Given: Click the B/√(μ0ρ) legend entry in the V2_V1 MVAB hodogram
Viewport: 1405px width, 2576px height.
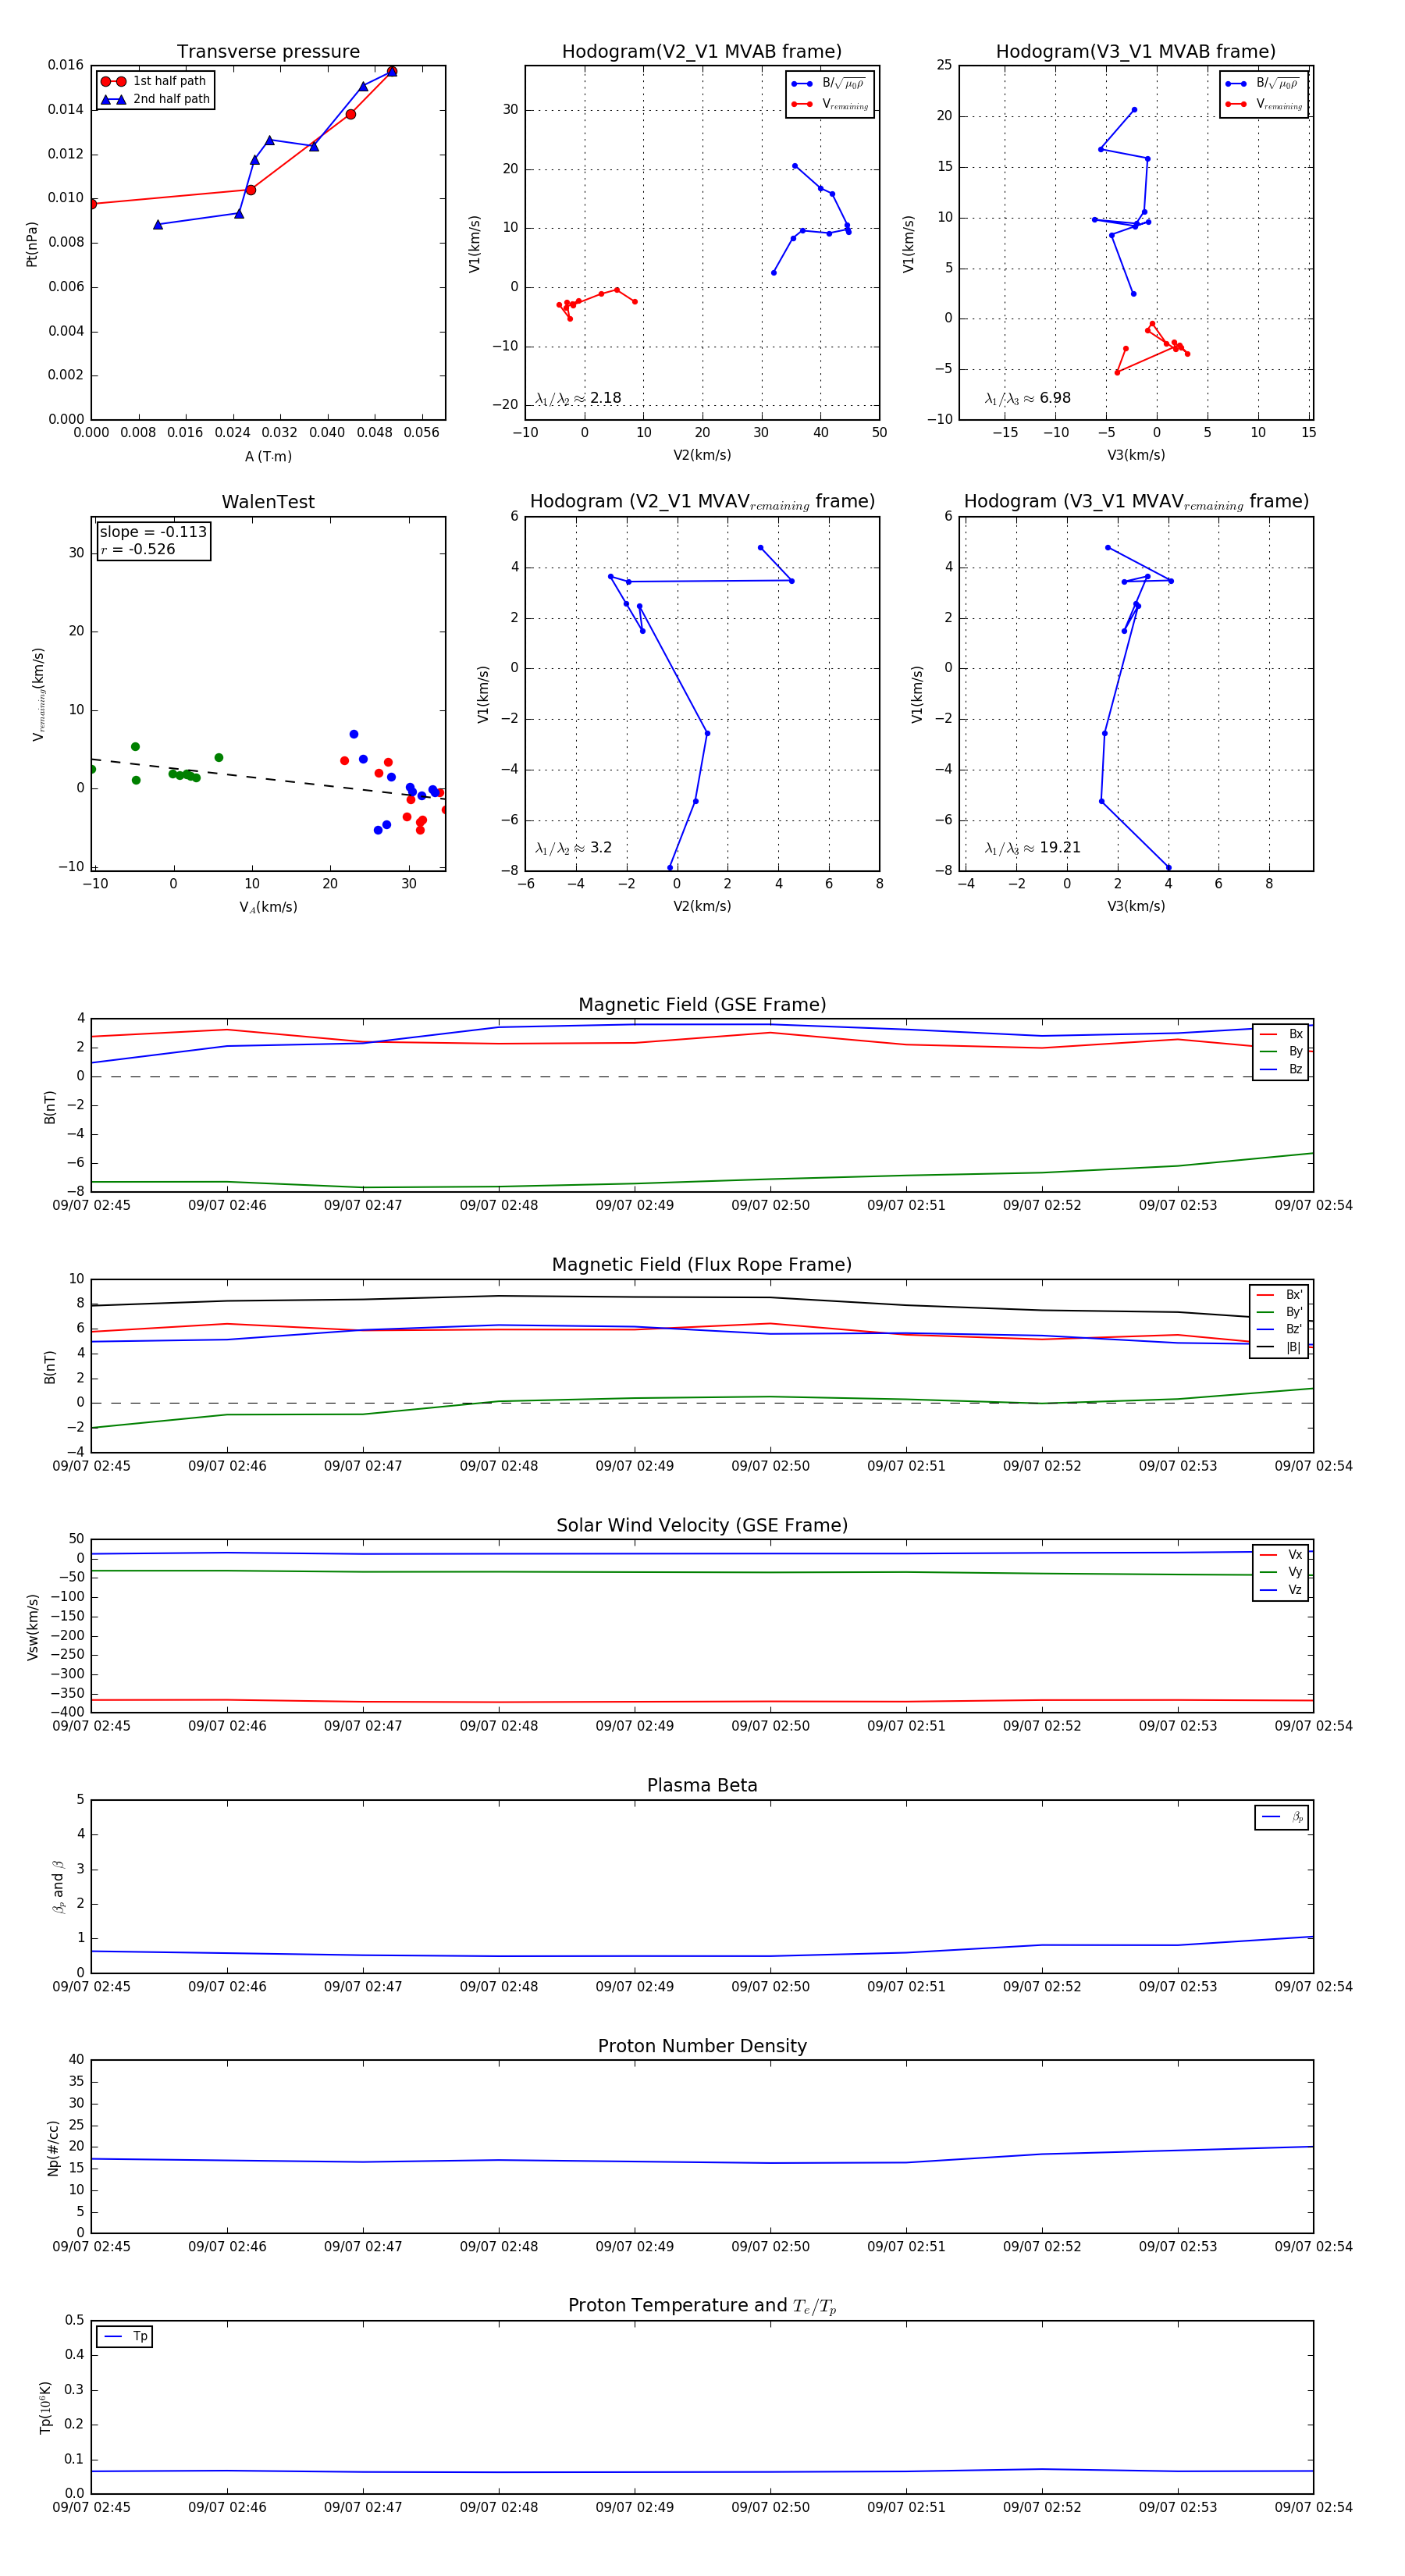Looking at the screenshot, I should click(x=829, y=84).
